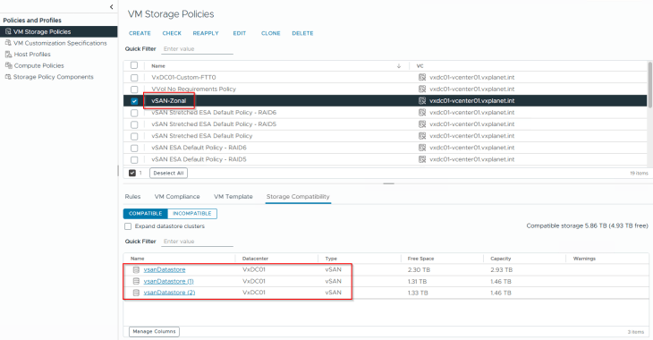This screenshot has height=340, width=653.
Task: Select the INCOMPATIBLE toggle button
Action: pos(192,213)
